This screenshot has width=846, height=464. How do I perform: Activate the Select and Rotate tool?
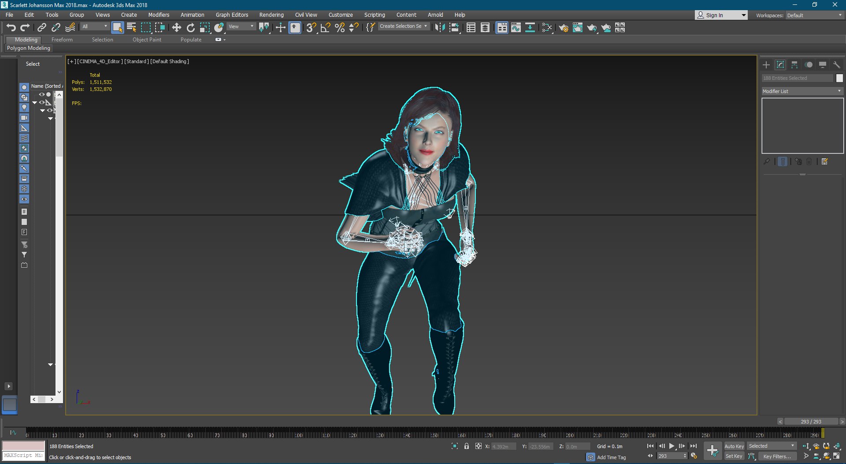coord(190,27)
